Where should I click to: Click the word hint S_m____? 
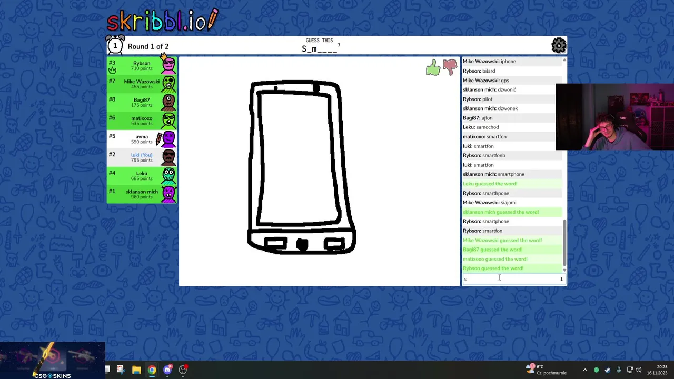pos(319,49)
